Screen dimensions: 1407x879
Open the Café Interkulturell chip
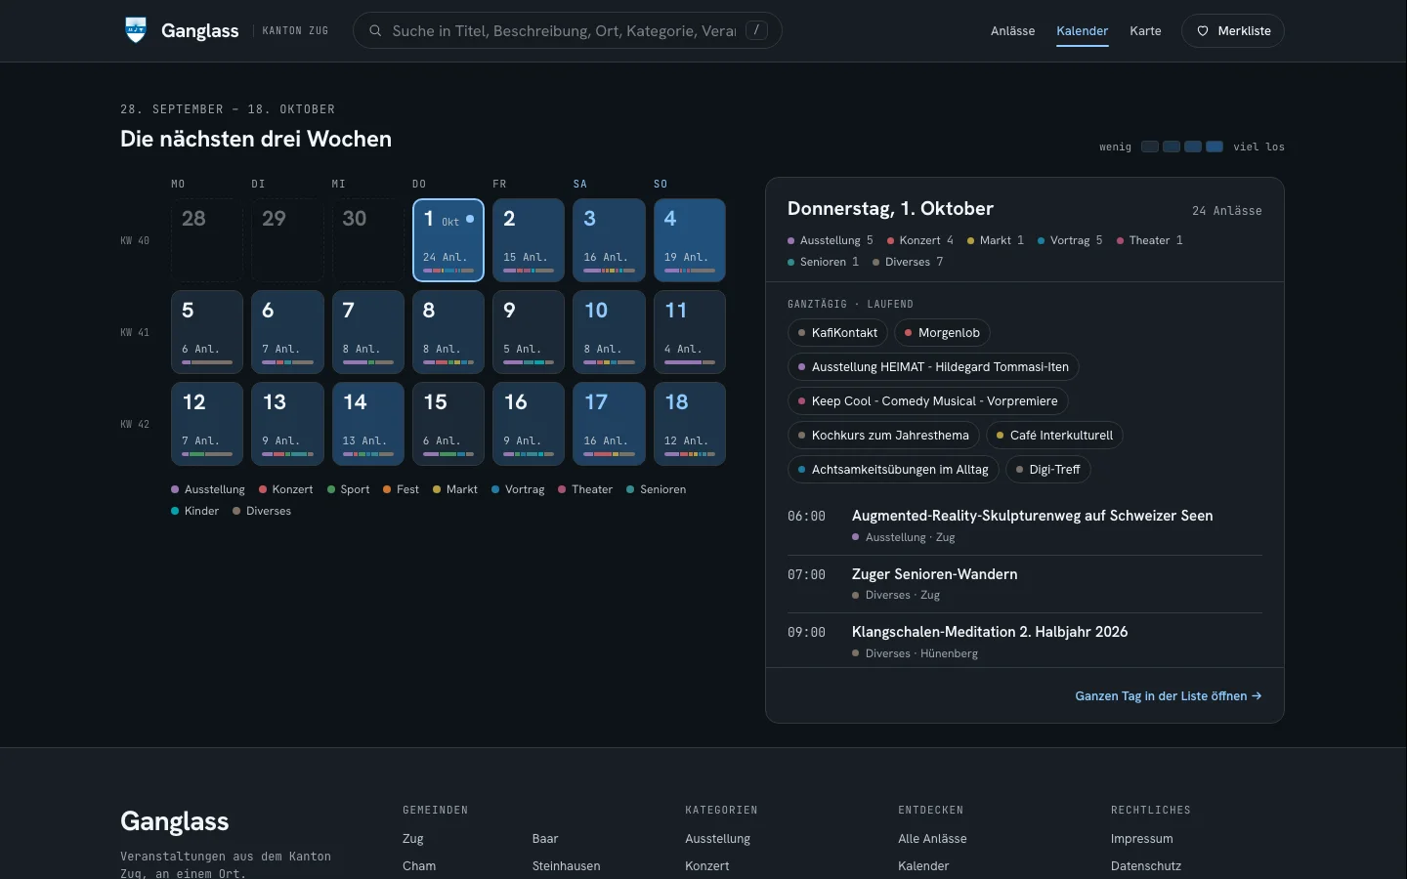tap(1054, 436)
